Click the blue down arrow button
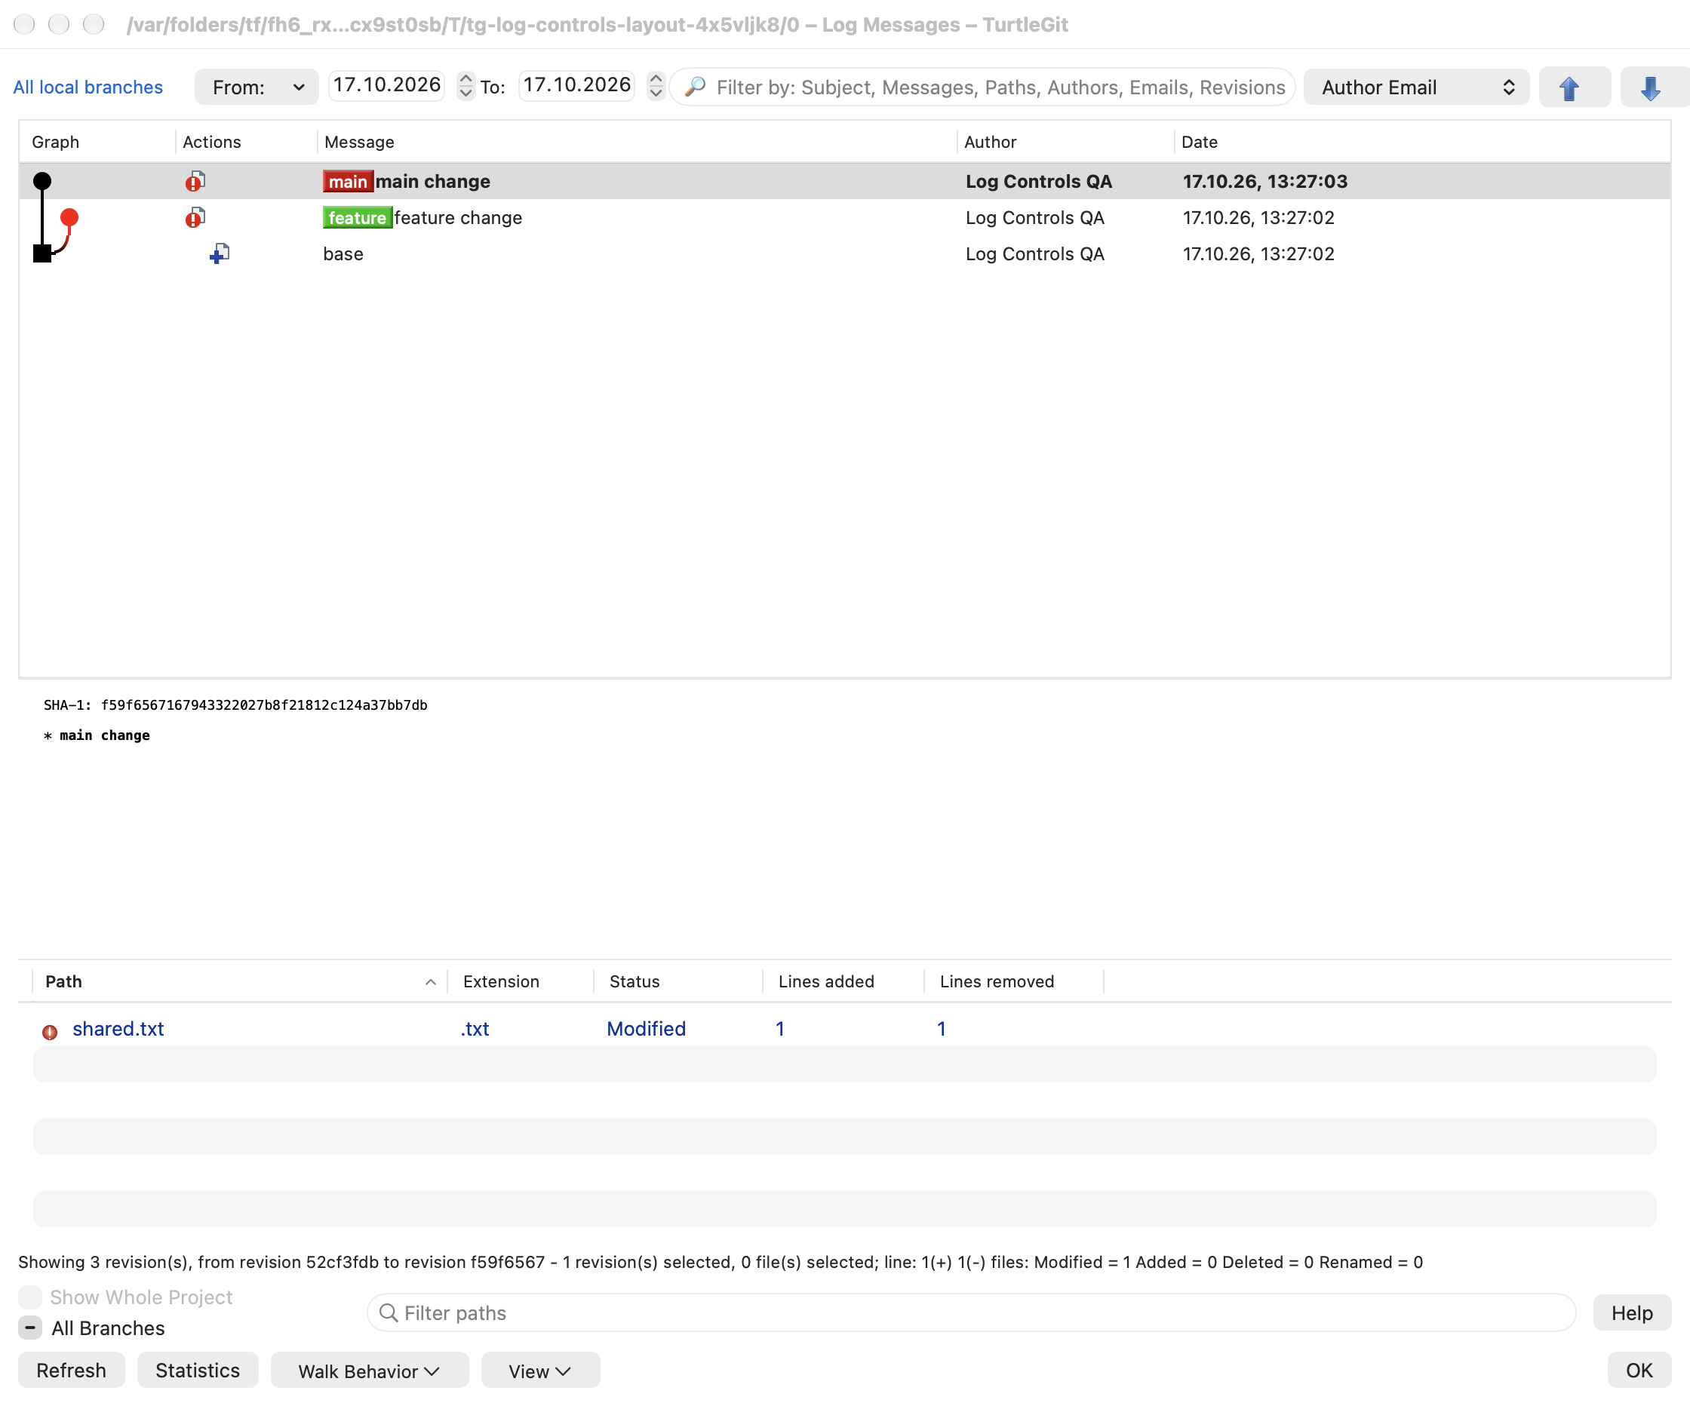This screenshot has width=1690, height=1406. [1654, 87]
